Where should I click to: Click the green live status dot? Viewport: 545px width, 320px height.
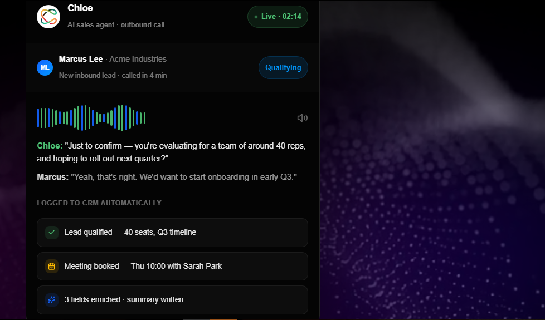pos(256,17)
